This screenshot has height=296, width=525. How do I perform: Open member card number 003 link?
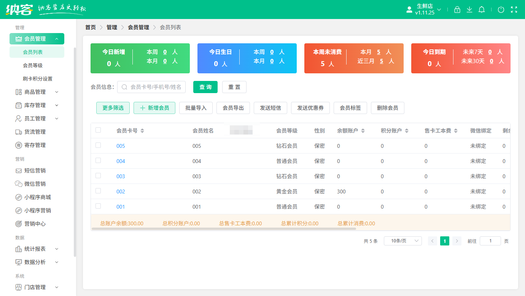[121, 176]
